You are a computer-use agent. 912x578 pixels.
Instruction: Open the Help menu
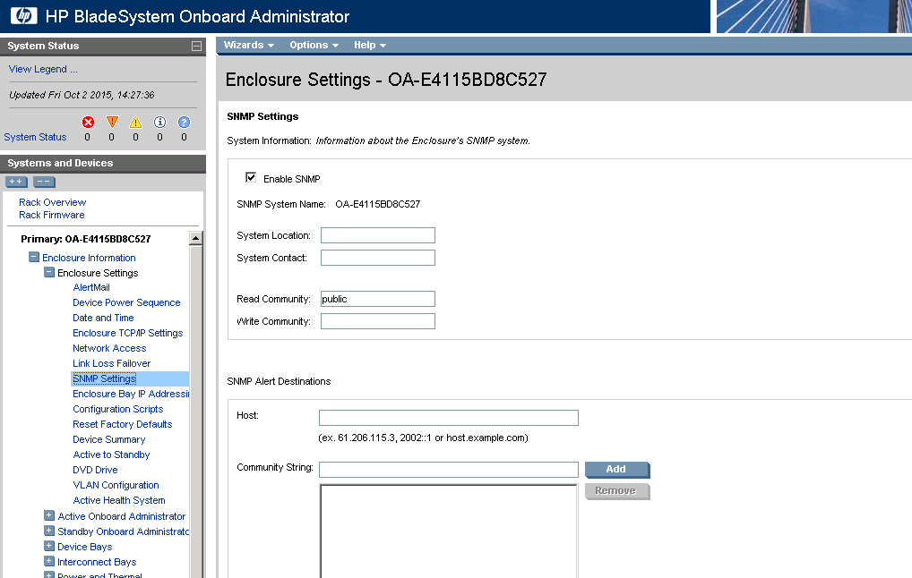tap(370, 46)
